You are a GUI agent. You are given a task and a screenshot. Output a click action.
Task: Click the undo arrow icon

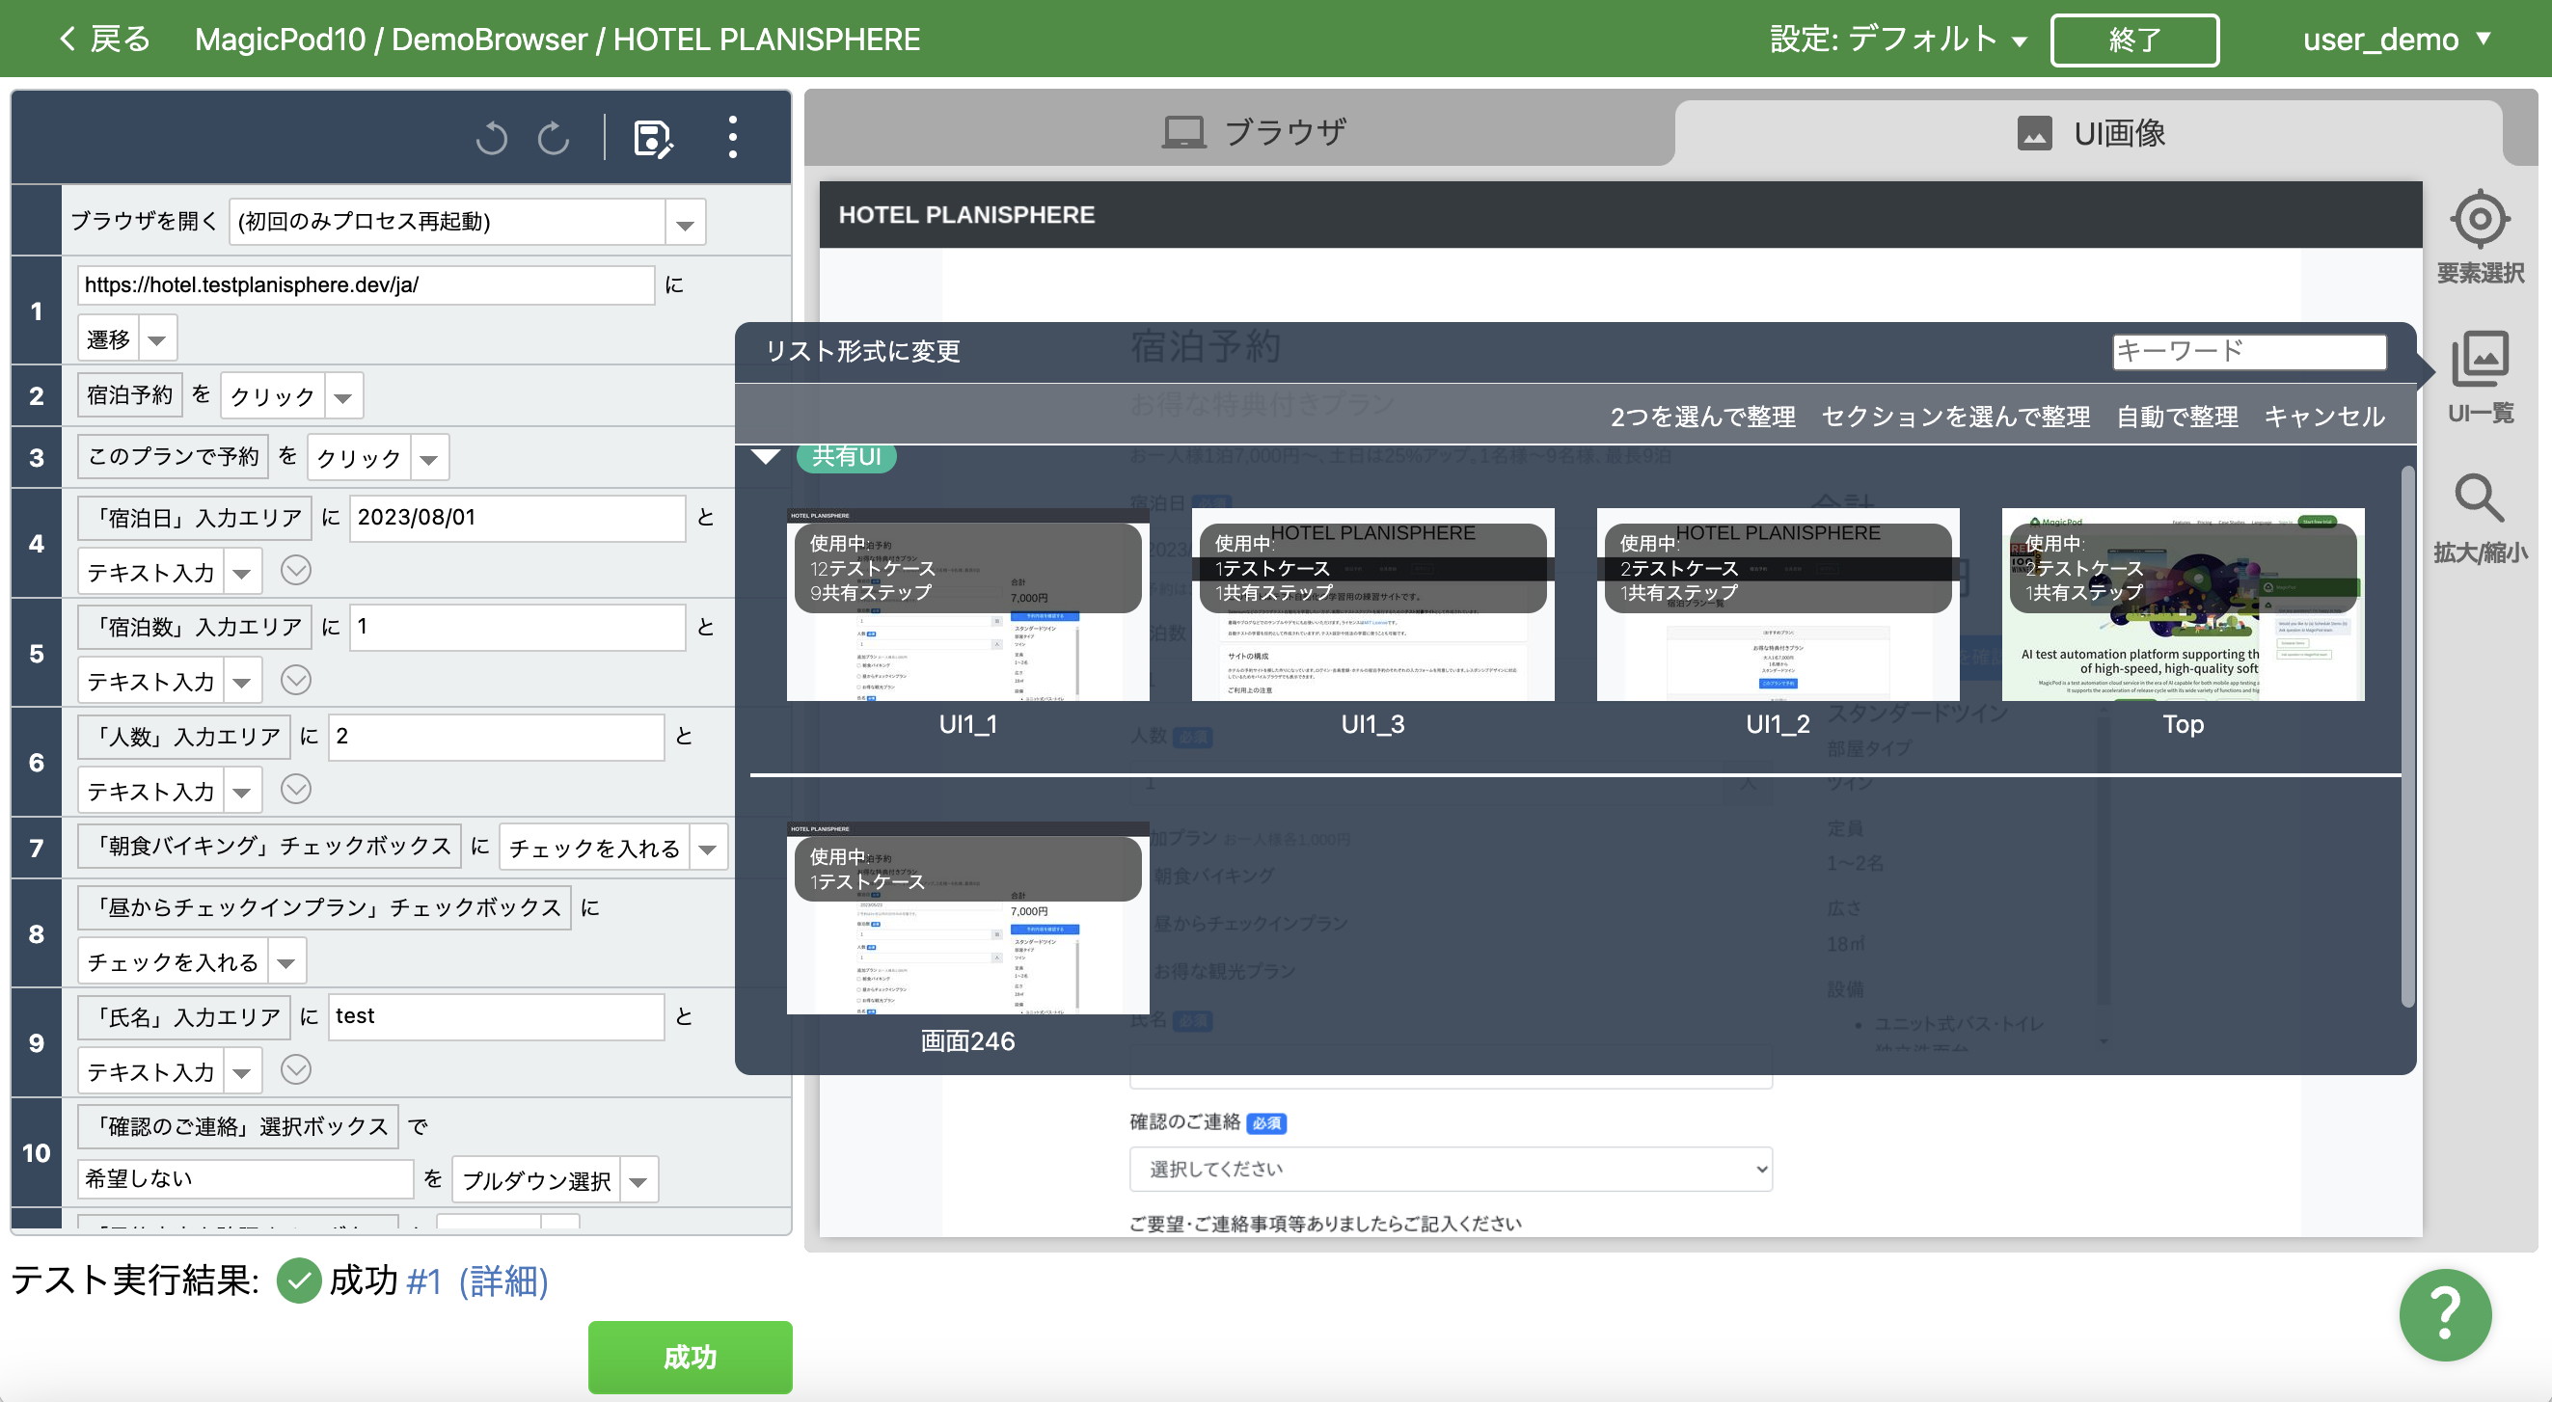[x=491, y=138]
